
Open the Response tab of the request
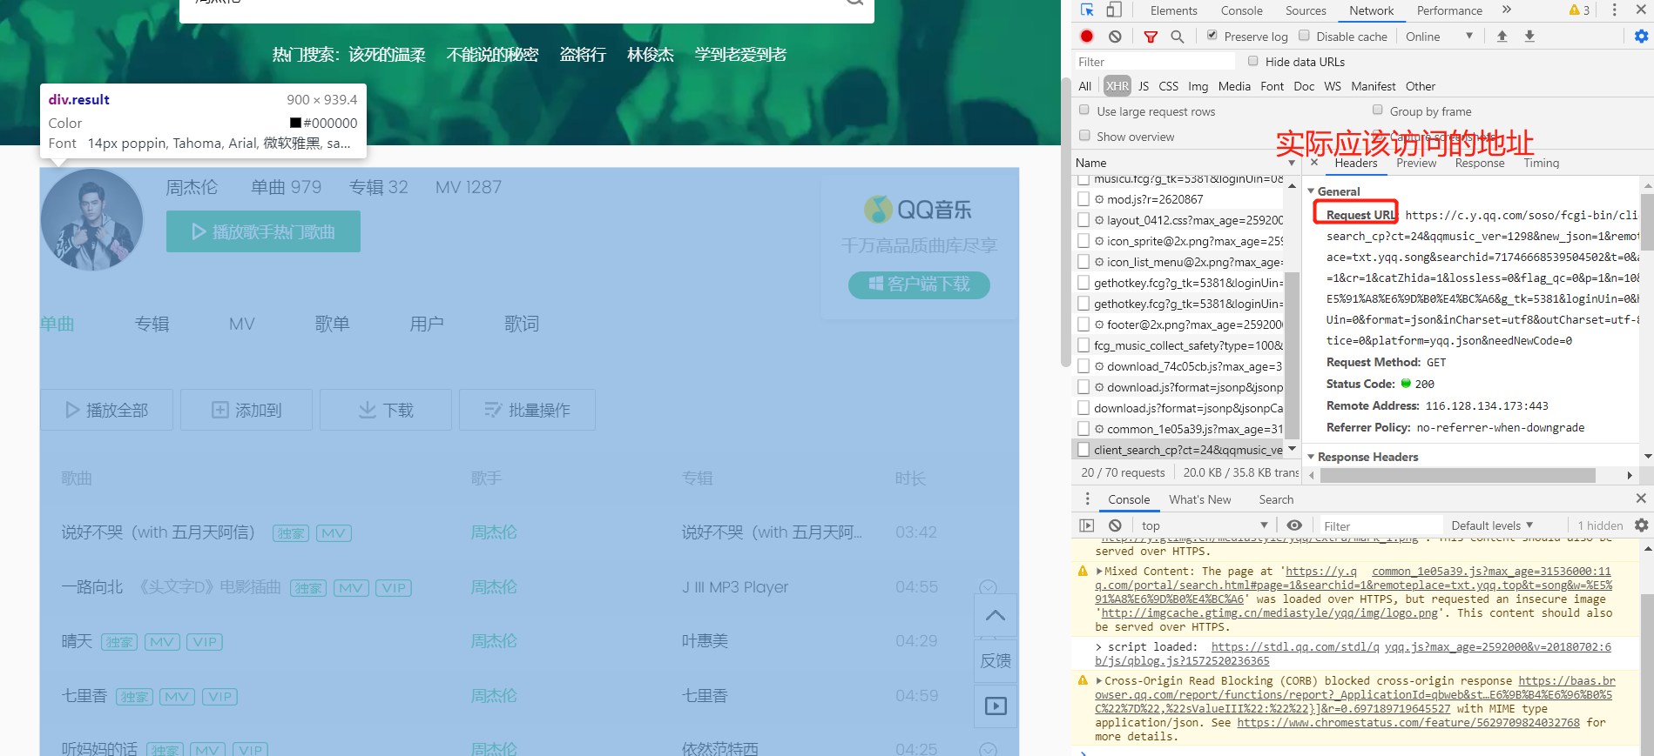tap(1479, 163)
